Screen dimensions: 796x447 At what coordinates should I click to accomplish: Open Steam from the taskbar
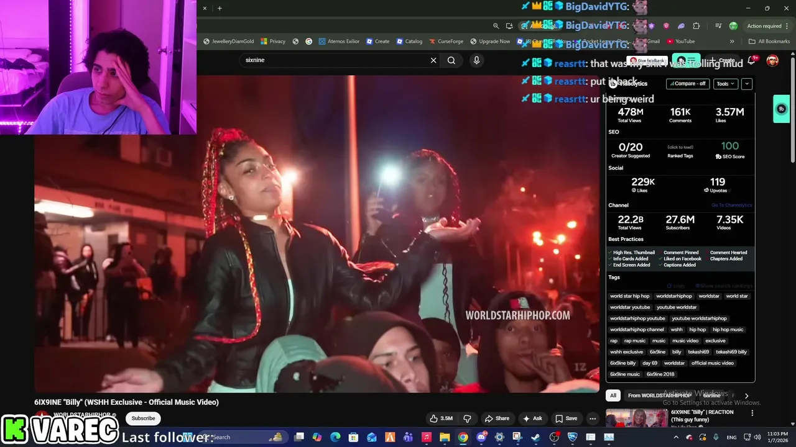point(535,437)
